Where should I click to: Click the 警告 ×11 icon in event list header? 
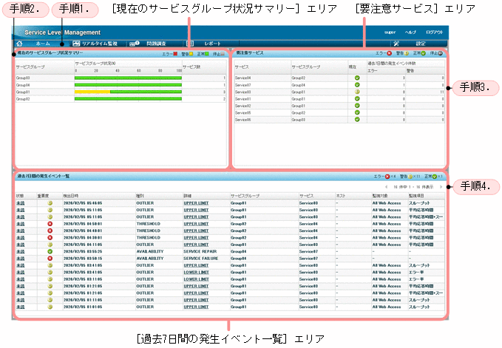click(x=410, y=177)
